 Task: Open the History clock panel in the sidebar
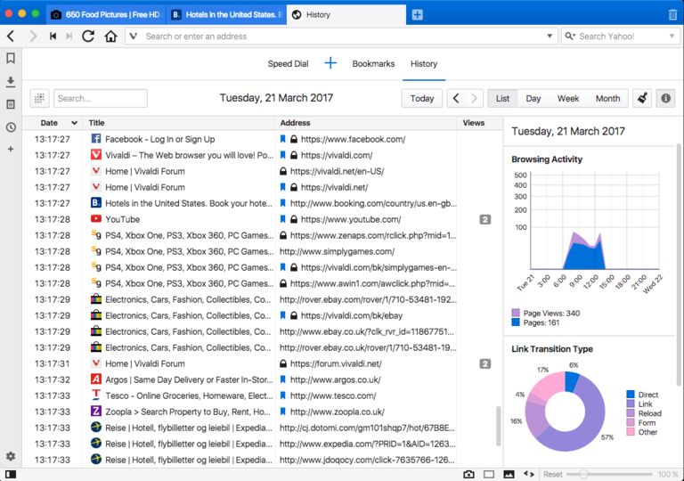coord(11,126)
